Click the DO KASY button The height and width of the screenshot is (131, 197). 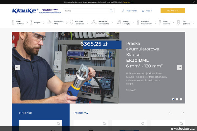(173, 11)
